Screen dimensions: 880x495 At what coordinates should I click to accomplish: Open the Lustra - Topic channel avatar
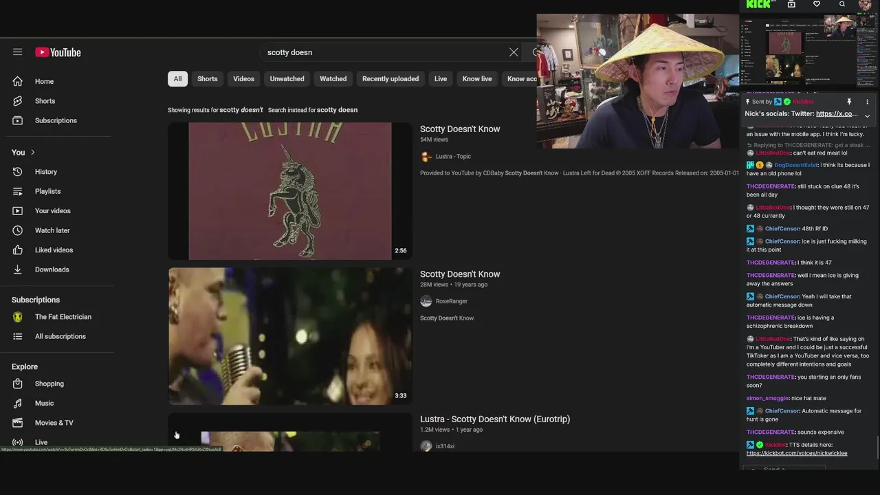426,156
